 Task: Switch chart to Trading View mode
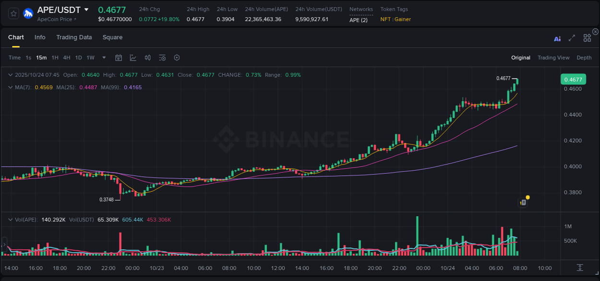click(553, 58)
